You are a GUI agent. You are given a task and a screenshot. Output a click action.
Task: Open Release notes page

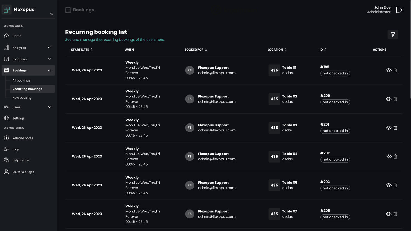tap(23, 138)
